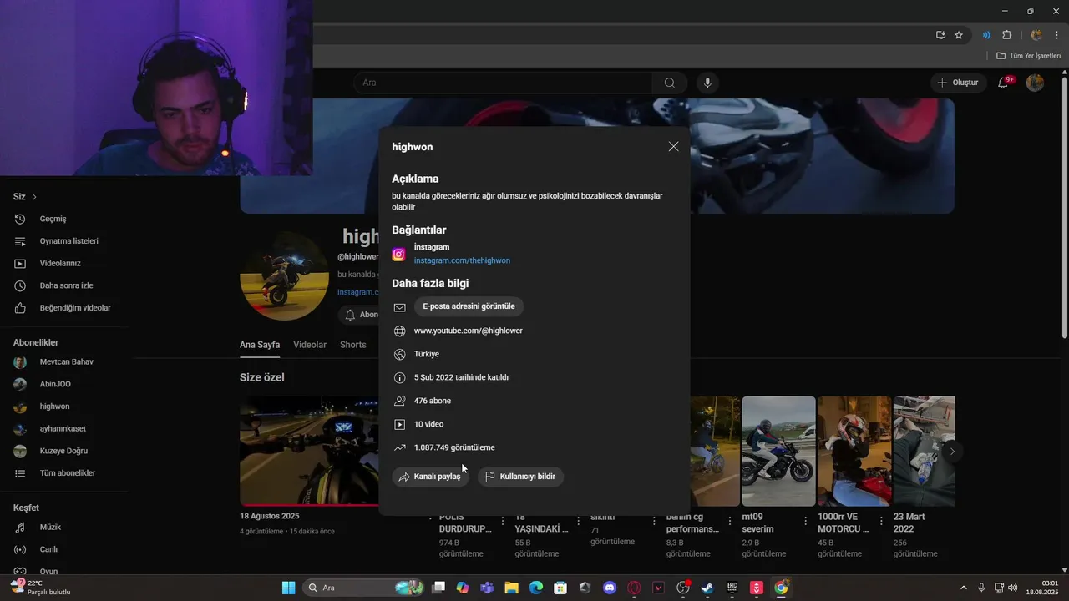Viewport: 1069px width, 601px height.
Task: Click the highwon channel profile picture
Action: (x=284, y=276)
